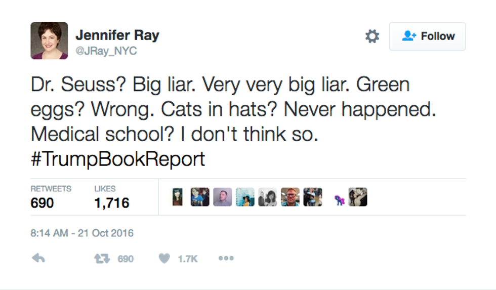496x290 pixels.
Task: Open the liker avatar of man wearing glasses
Action: (290, 197)
